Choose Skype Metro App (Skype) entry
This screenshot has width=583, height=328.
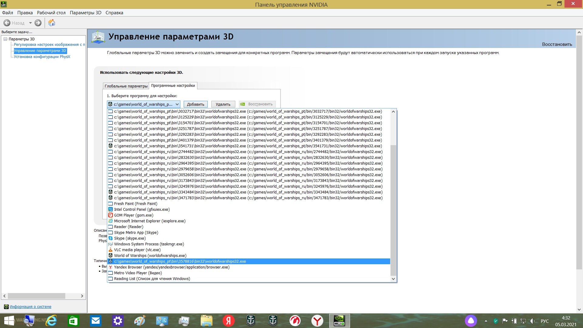[x=249, y=233]
